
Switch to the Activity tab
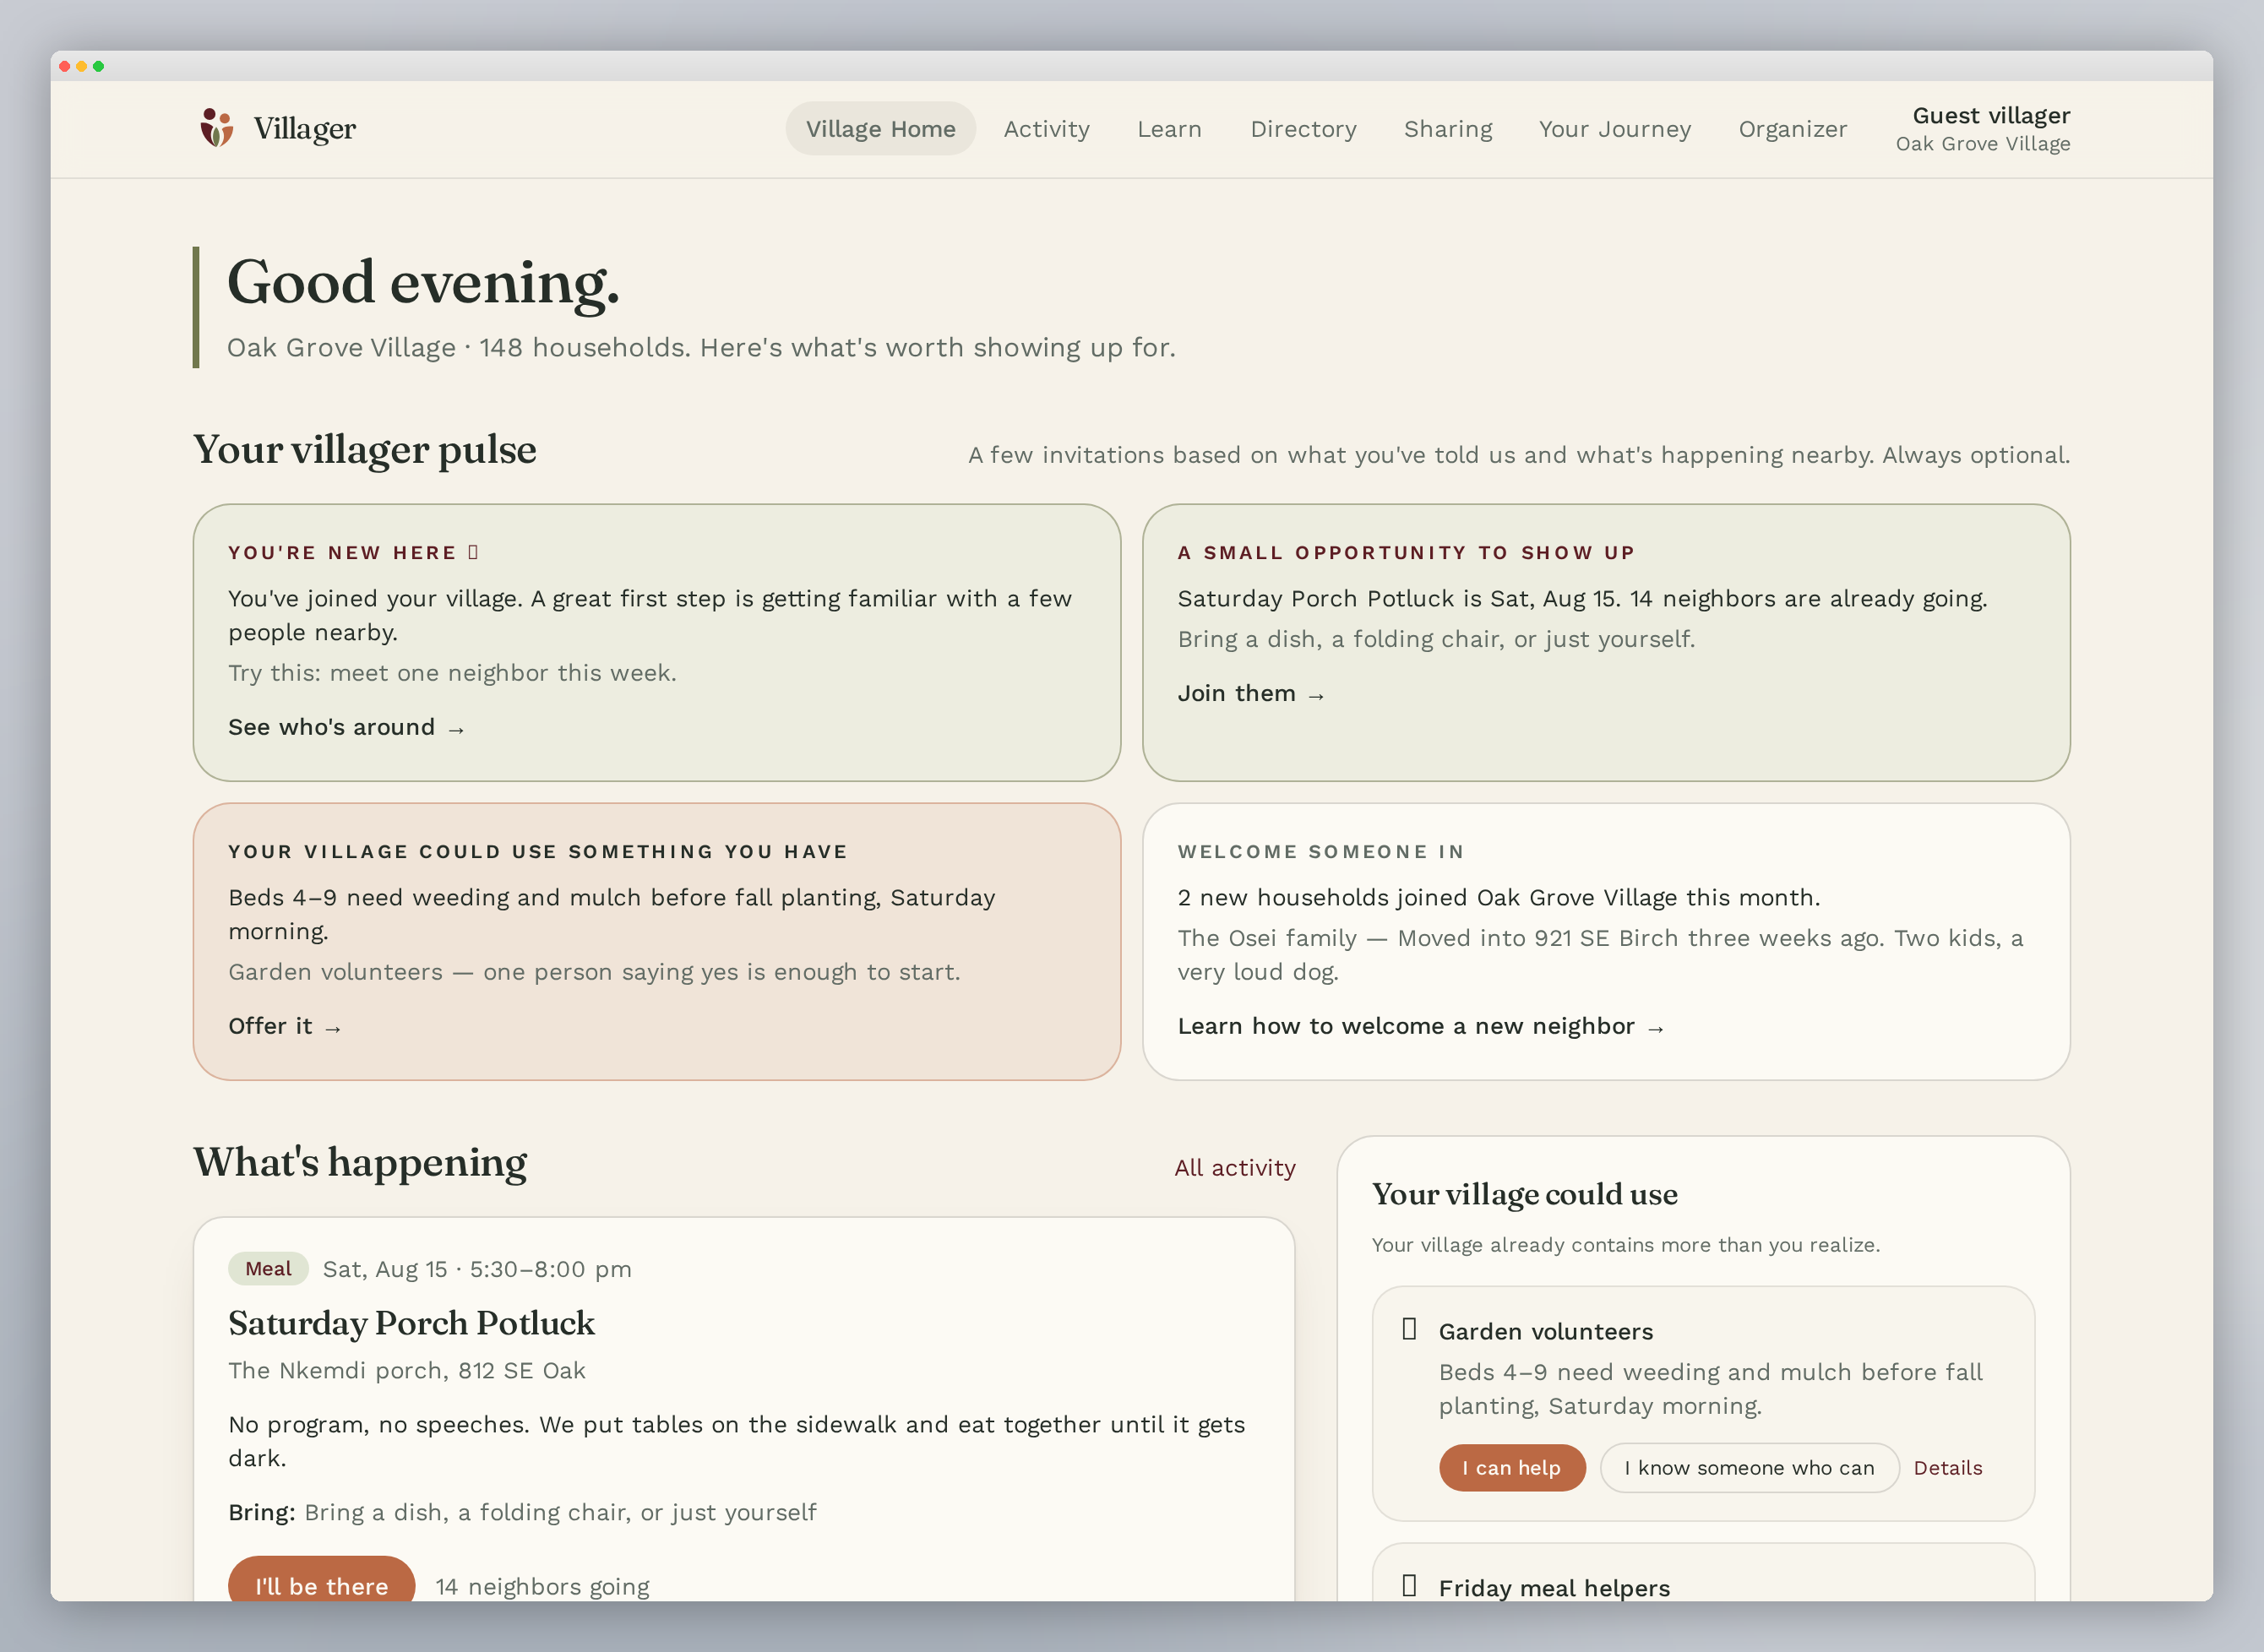tap(1046, 129)
